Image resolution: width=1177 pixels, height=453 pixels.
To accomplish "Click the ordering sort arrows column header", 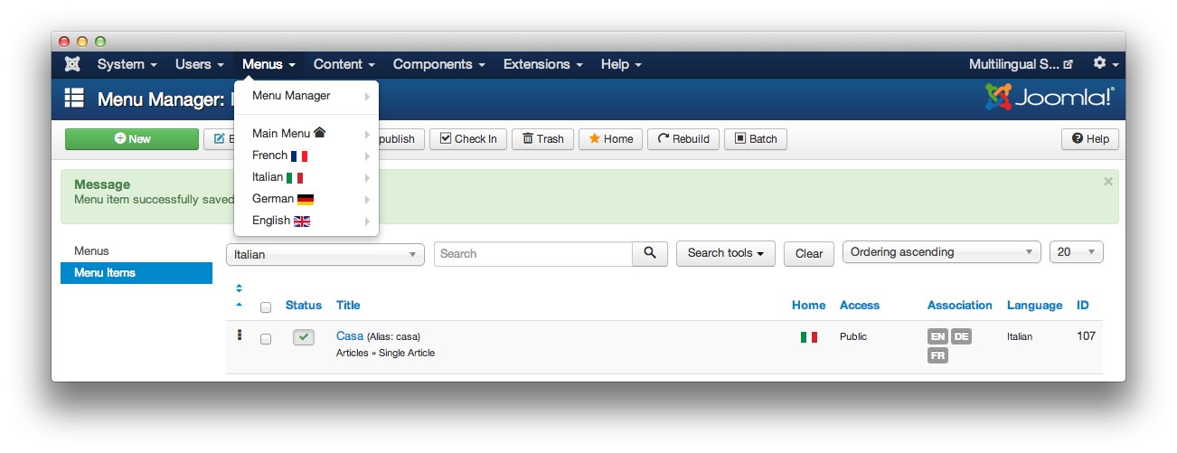I will [239, 296].
